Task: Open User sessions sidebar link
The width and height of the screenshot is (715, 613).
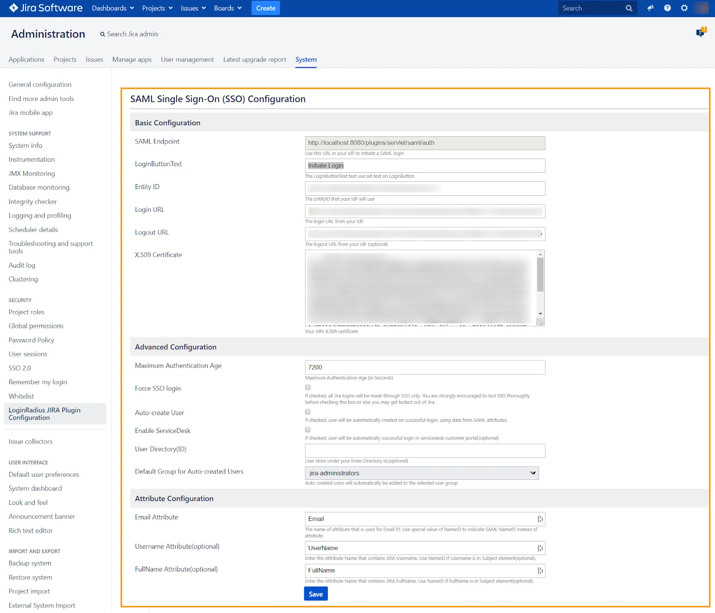Action: click(28, 354)
